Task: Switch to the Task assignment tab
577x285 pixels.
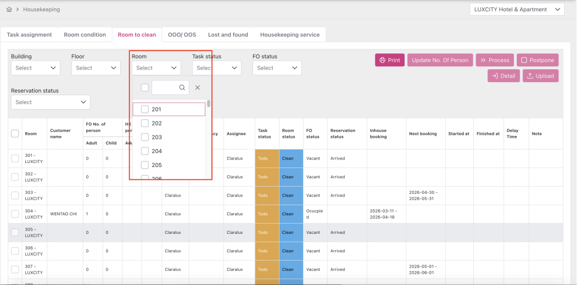Action: click(29, 35)
